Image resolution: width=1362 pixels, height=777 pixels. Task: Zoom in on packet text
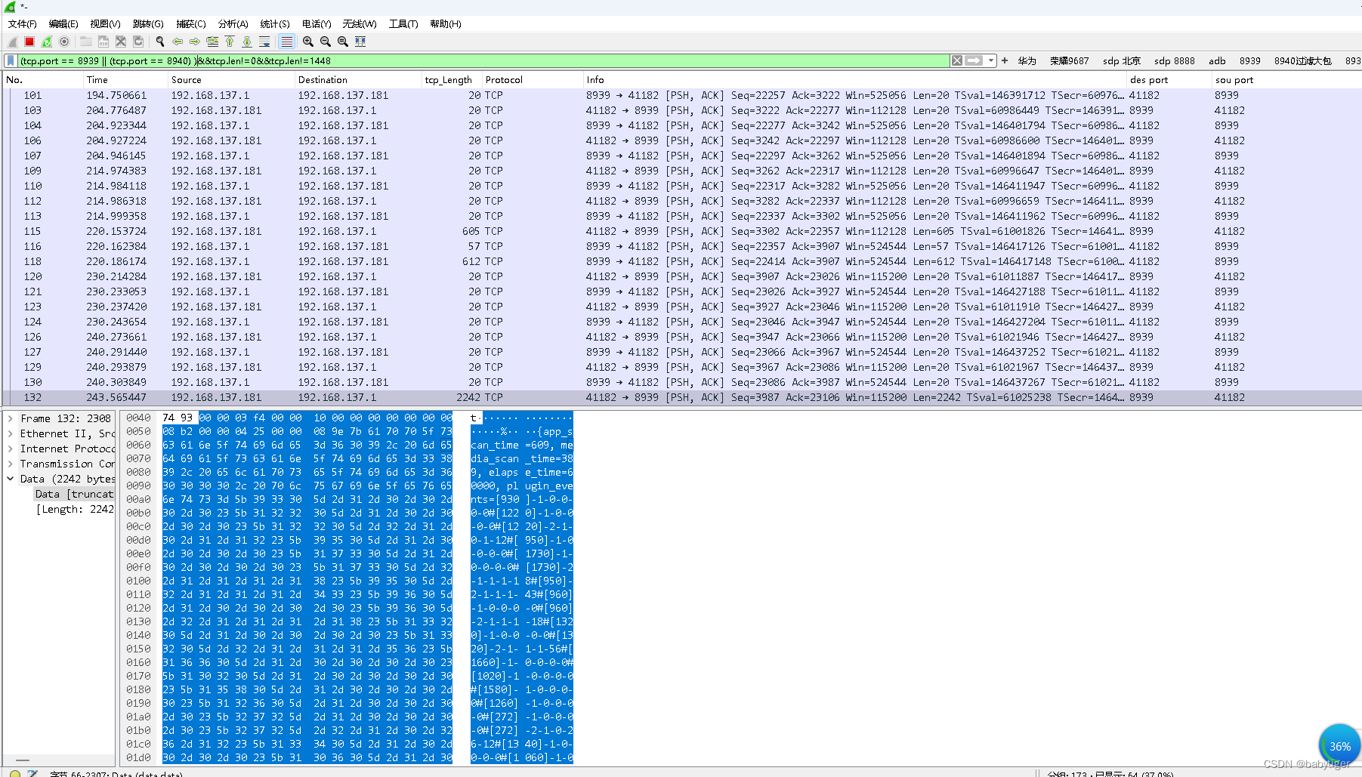point(308,42)
